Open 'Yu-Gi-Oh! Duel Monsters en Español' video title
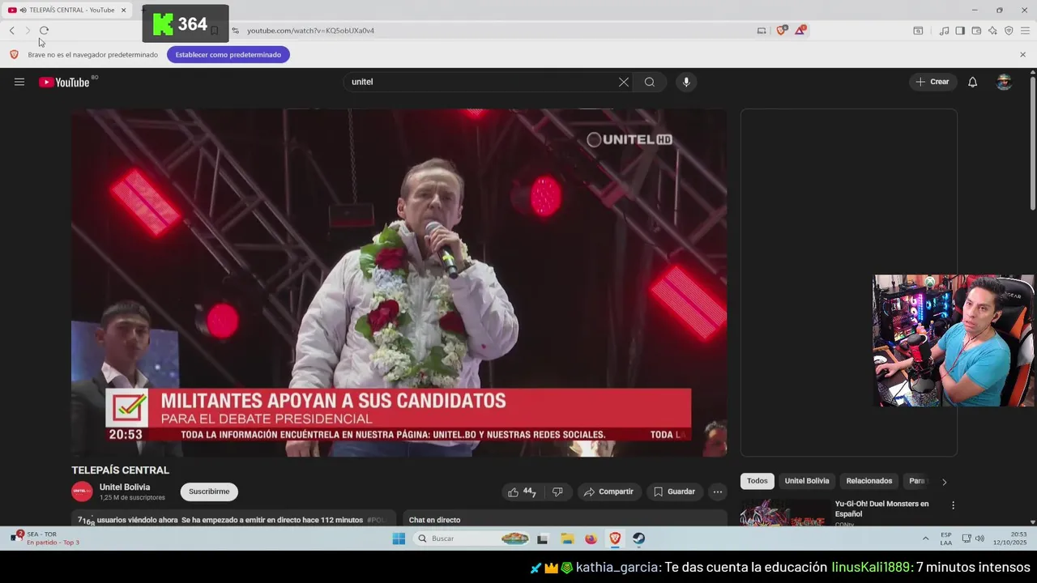This screenshot has height=583, width=1037. click(881, 509)
